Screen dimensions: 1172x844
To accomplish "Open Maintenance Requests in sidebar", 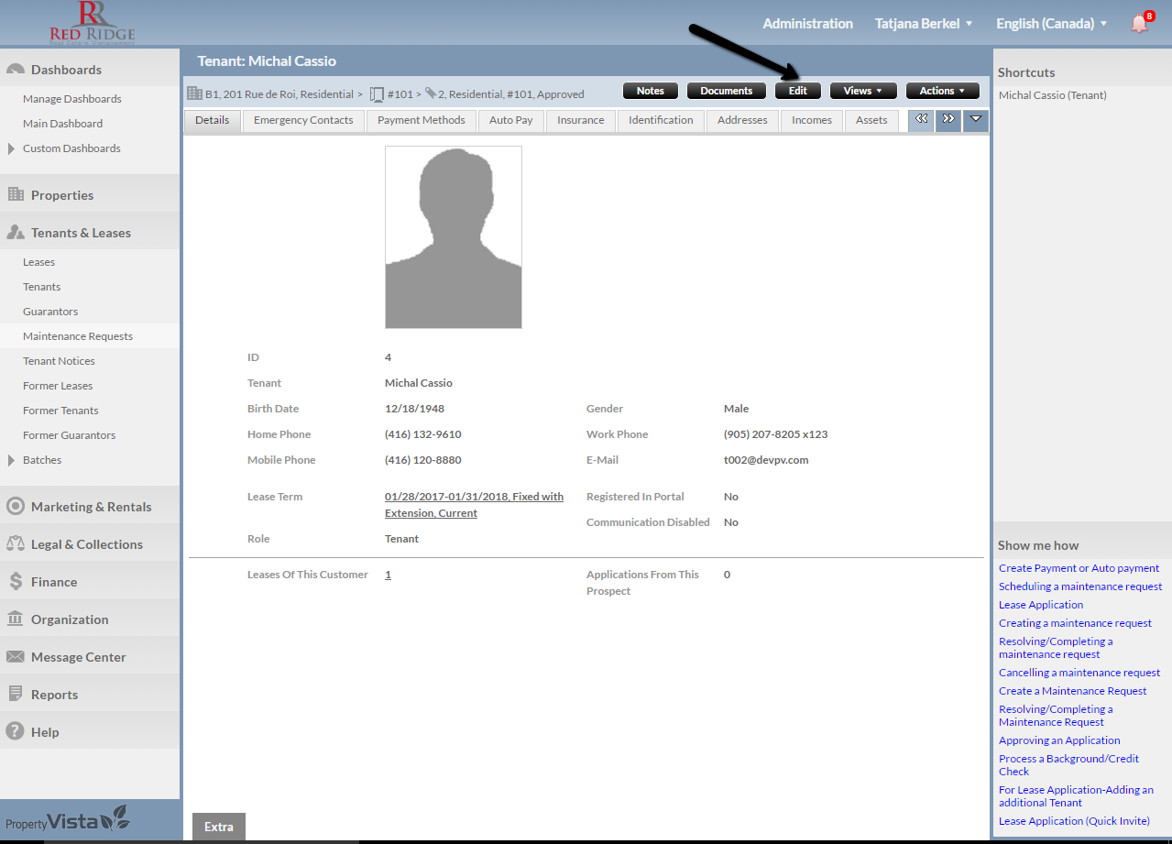I will pyautogui.click(x=78, y=336).
